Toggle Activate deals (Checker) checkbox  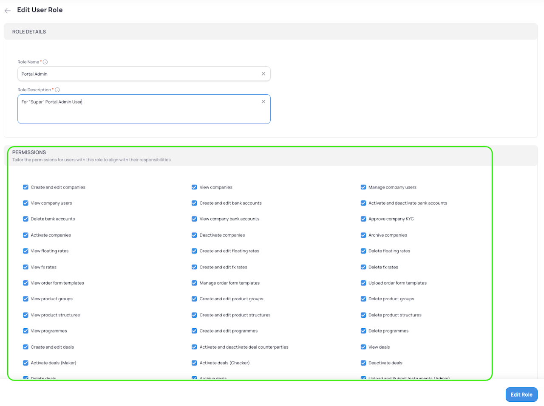(x=194, y=363)
